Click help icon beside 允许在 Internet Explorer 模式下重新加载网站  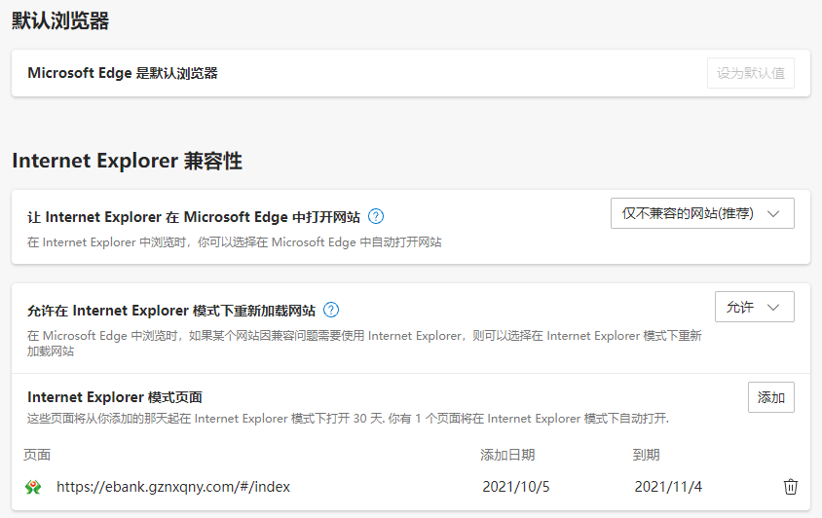point(331,311)
